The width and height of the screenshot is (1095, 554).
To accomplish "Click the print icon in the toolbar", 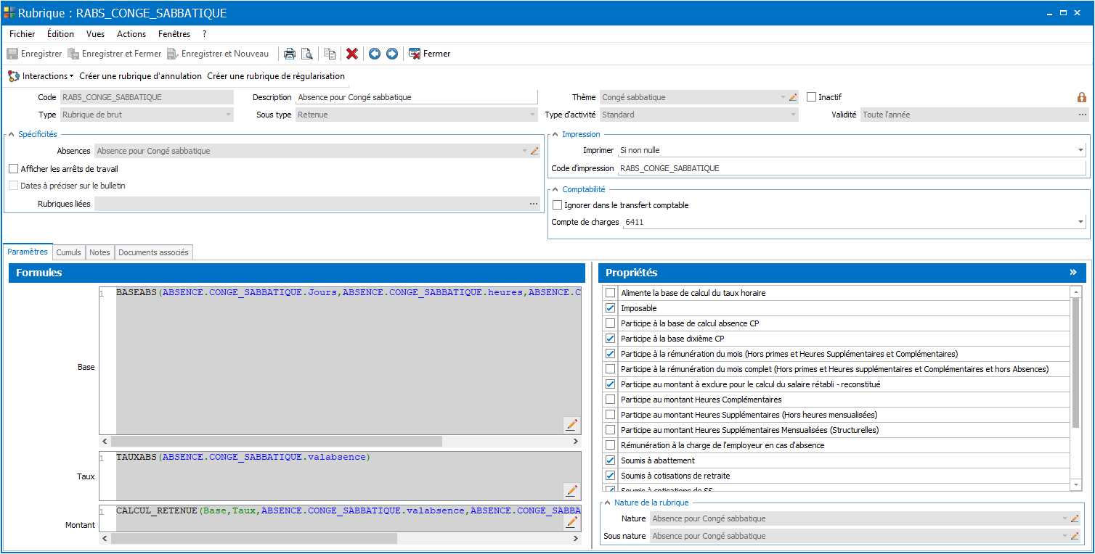I will (x=290, y=54).
